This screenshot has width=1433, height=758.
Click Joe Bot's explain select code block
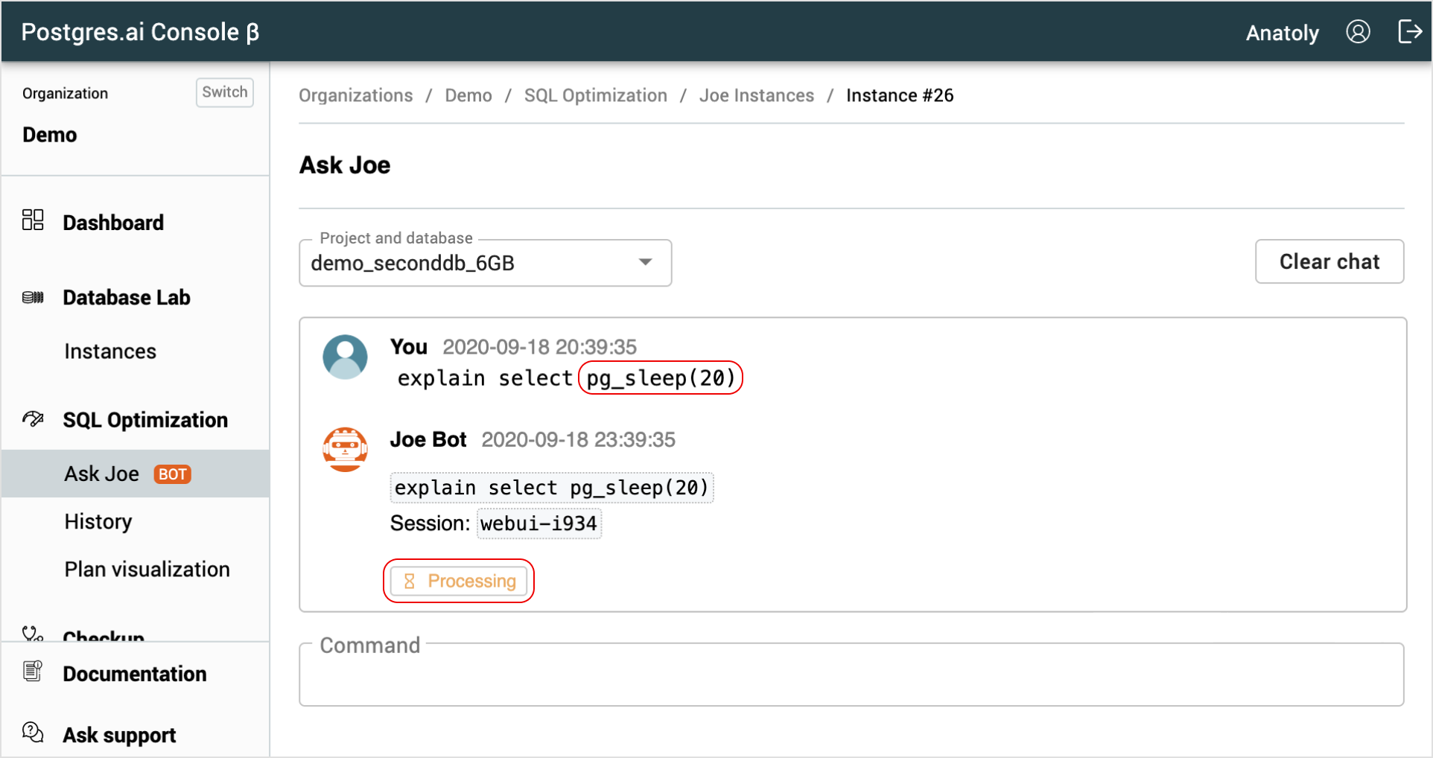tap(551, 488)
